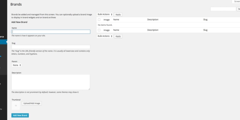Click the Name input field
The height and width of the screenshot is (120, 240).
click(x=51, y=32)
